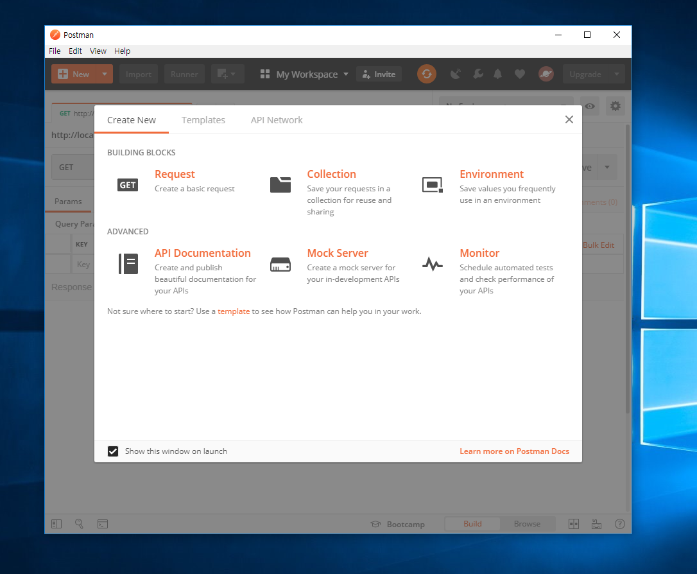The image size is (697, 574).
Task: Open the template link
Action: point(234,311)
